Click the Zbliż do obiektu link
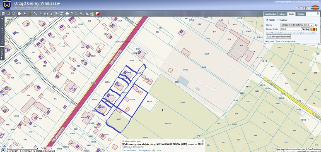Screen dimensions: 321x152 pyautogui.click(x=129, y=150)
